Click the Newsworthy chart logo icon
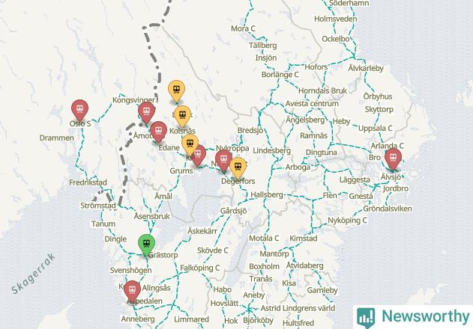 [366, 318]
